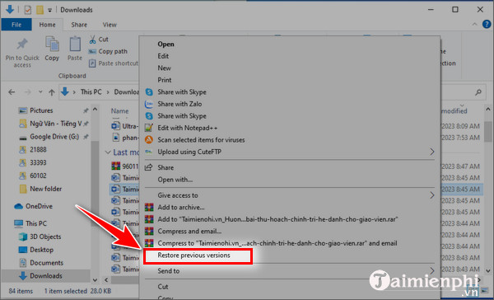
Task: Open the File tab
Action: tap(16, 25)
